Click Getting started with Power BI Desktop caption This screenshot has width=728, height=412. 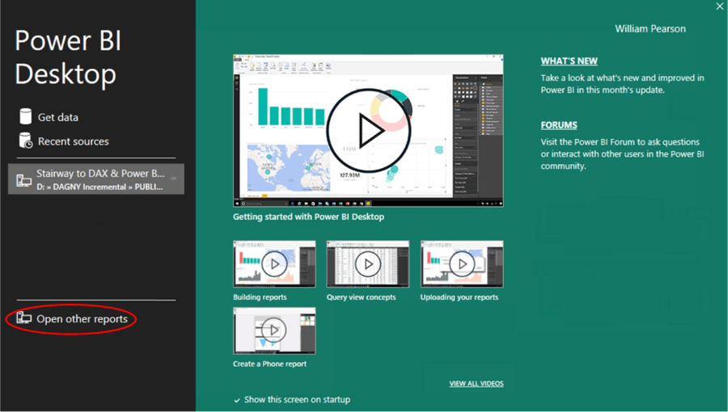[x=308, y=217]
